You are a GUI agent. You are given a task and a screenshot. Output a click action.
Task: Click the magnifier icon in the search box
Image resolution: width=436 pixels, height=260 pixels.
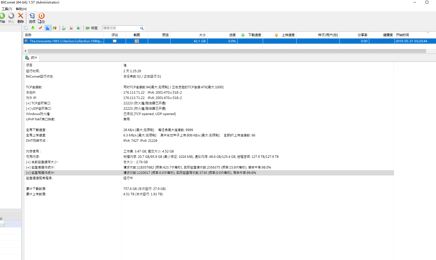[142, 28]
